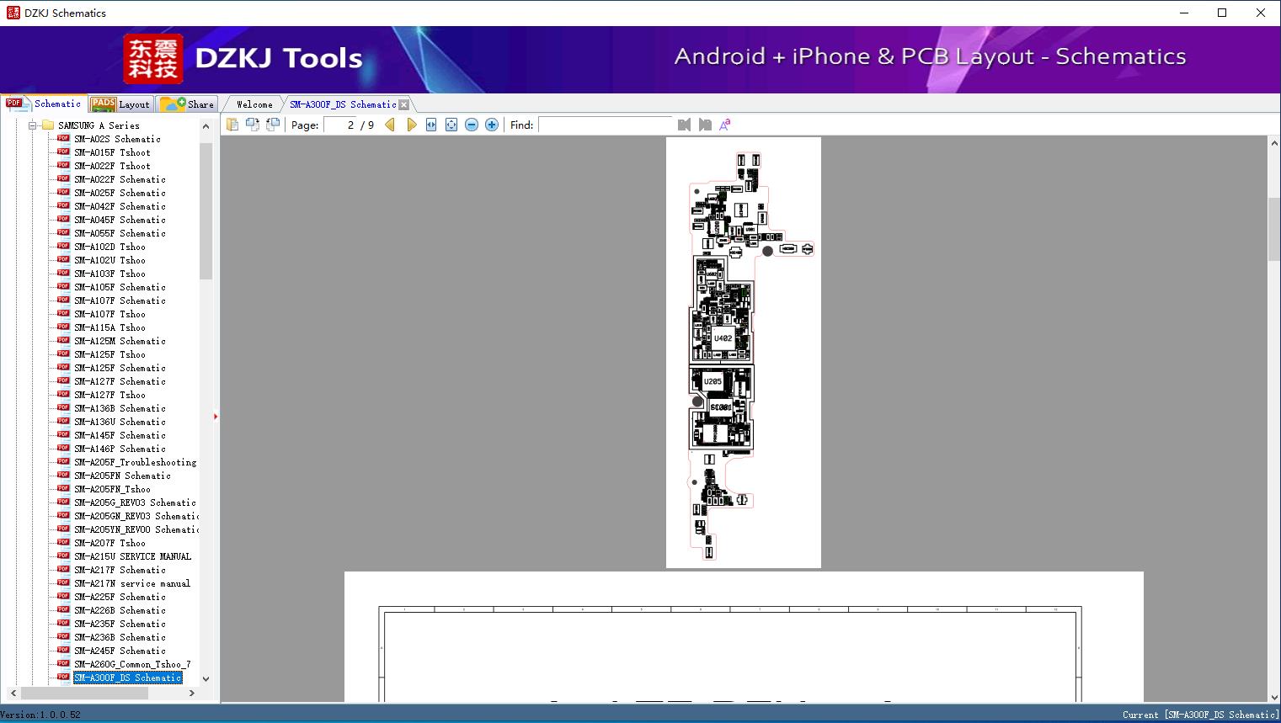Click the PDF icon beside SM-A205FN Schematic
1281x723 pixels.
coord(63,475)
